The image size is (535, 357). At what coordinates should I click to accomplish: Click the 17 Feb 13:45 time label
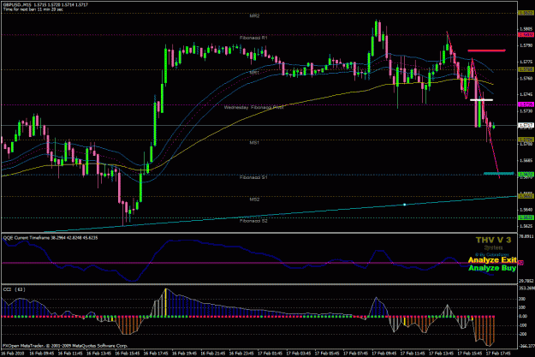pos(441,354)
